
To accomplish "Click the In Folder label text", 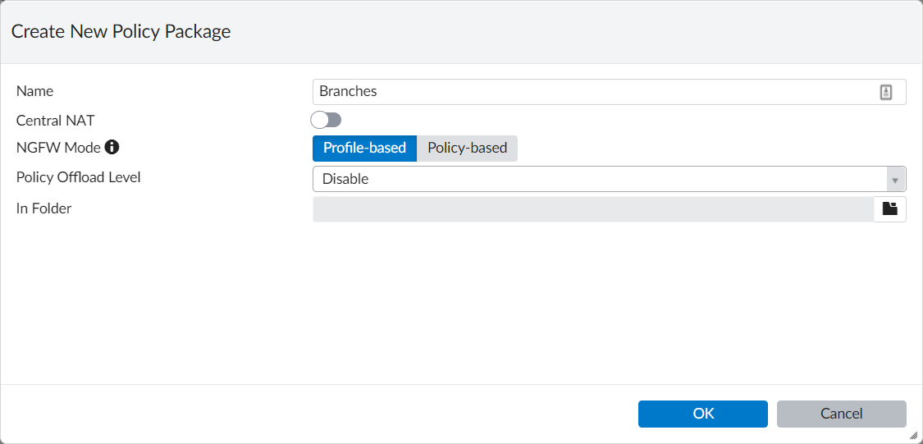I will pos(44,208).
